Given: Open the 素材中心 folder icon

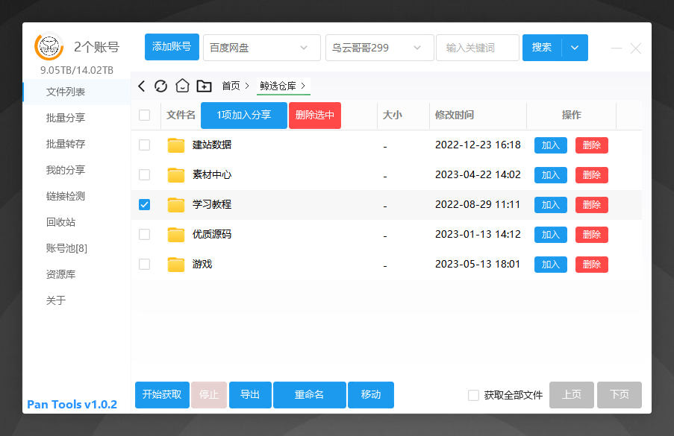Looking at the screenshot, I should [x=175, y=174].
